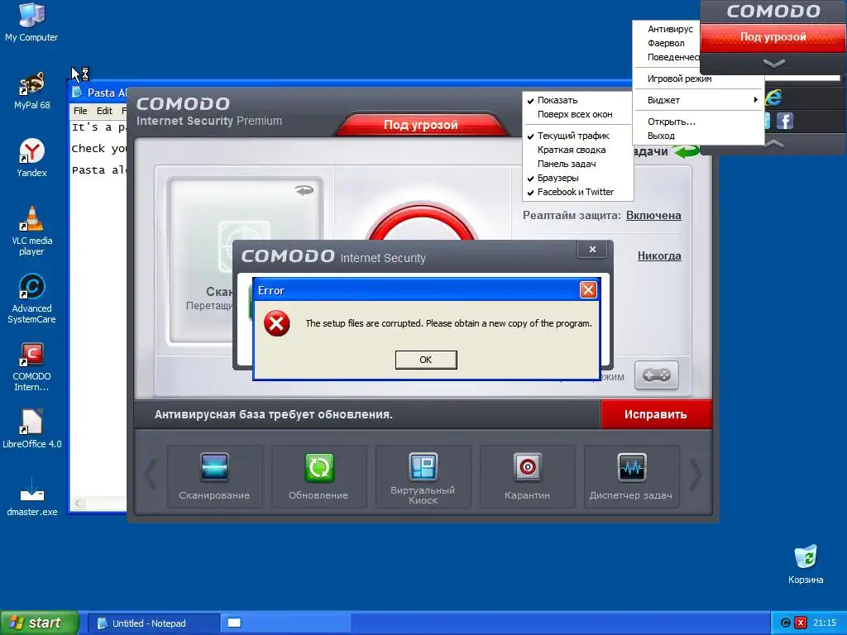Open the LibreOffice 4.0 desktop icon
Image resolution: width=847 pixels, height=635 pixels.
(31, 429)
